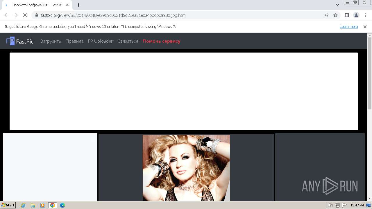
Task: Open Windows Start menu
Action: [x=8, y=205]
